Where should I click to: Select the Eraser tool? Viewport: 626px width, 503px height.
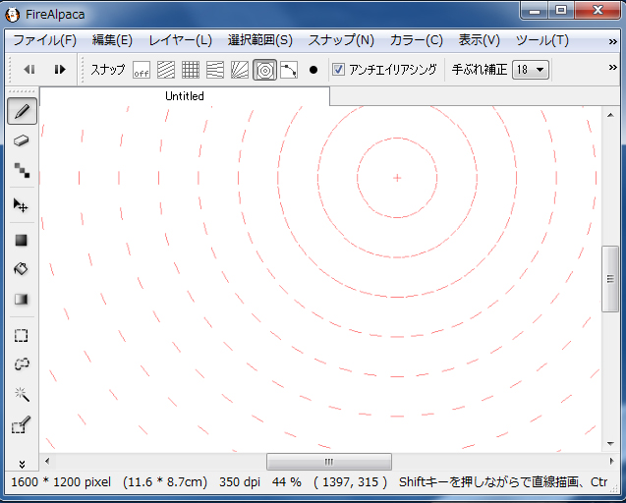(x=21, y=140)
